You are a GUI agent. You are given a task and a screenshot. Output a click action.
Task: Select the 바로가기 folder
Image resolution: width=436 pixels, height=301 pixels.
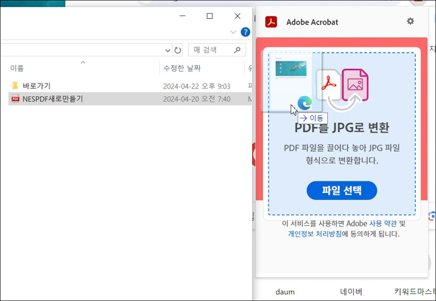click(37, 86)
